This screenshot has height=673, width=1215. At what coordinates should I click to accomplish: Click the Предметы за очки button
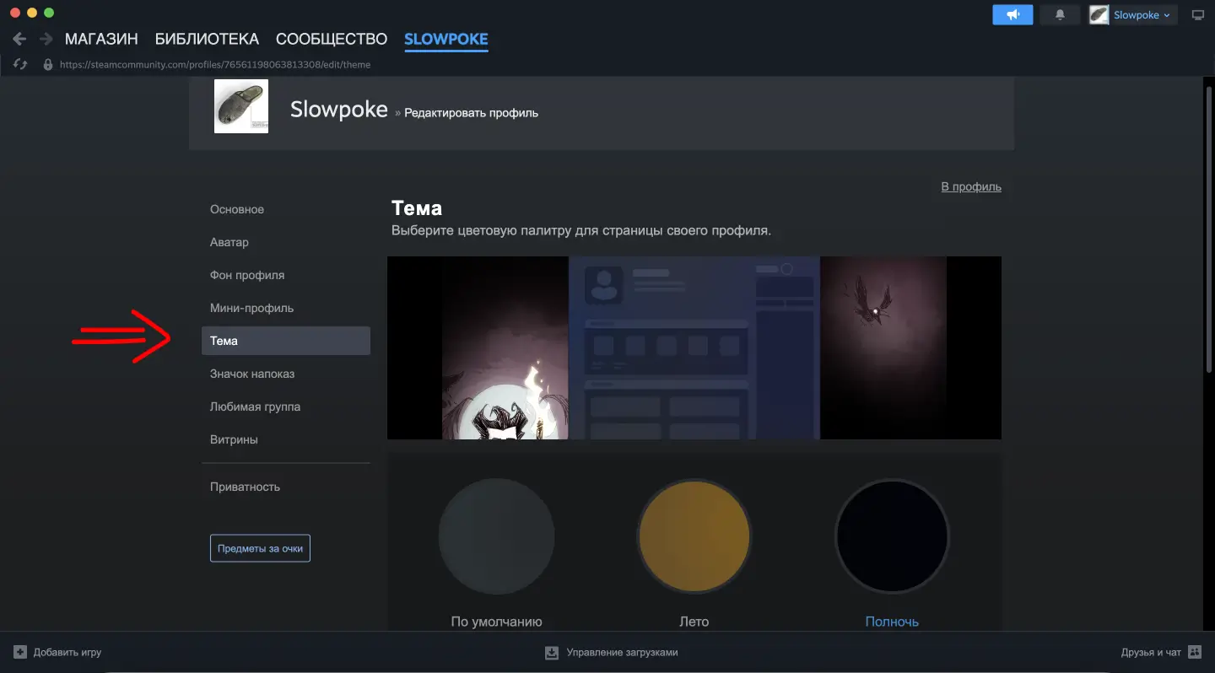(x=260, y=547)
